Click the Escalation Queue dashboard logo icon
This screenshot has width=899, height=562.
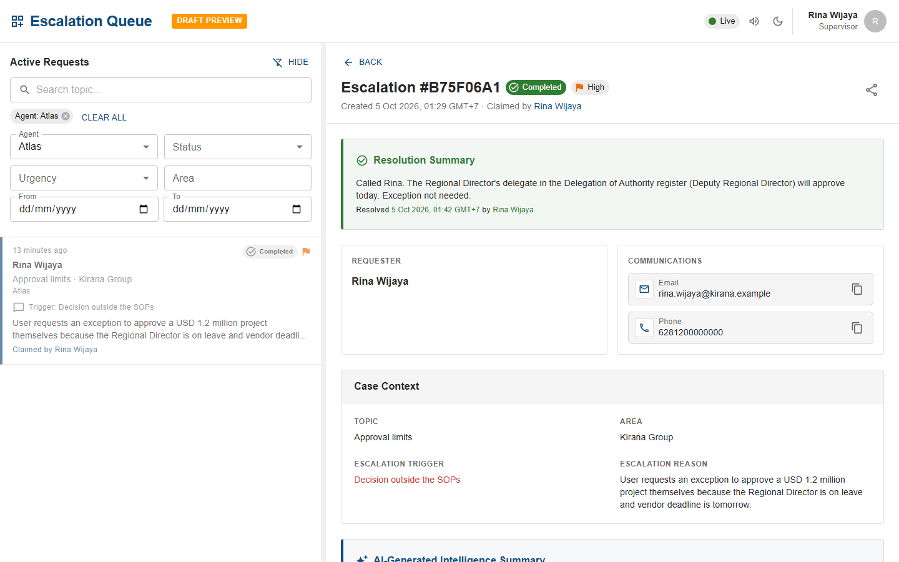17,21
